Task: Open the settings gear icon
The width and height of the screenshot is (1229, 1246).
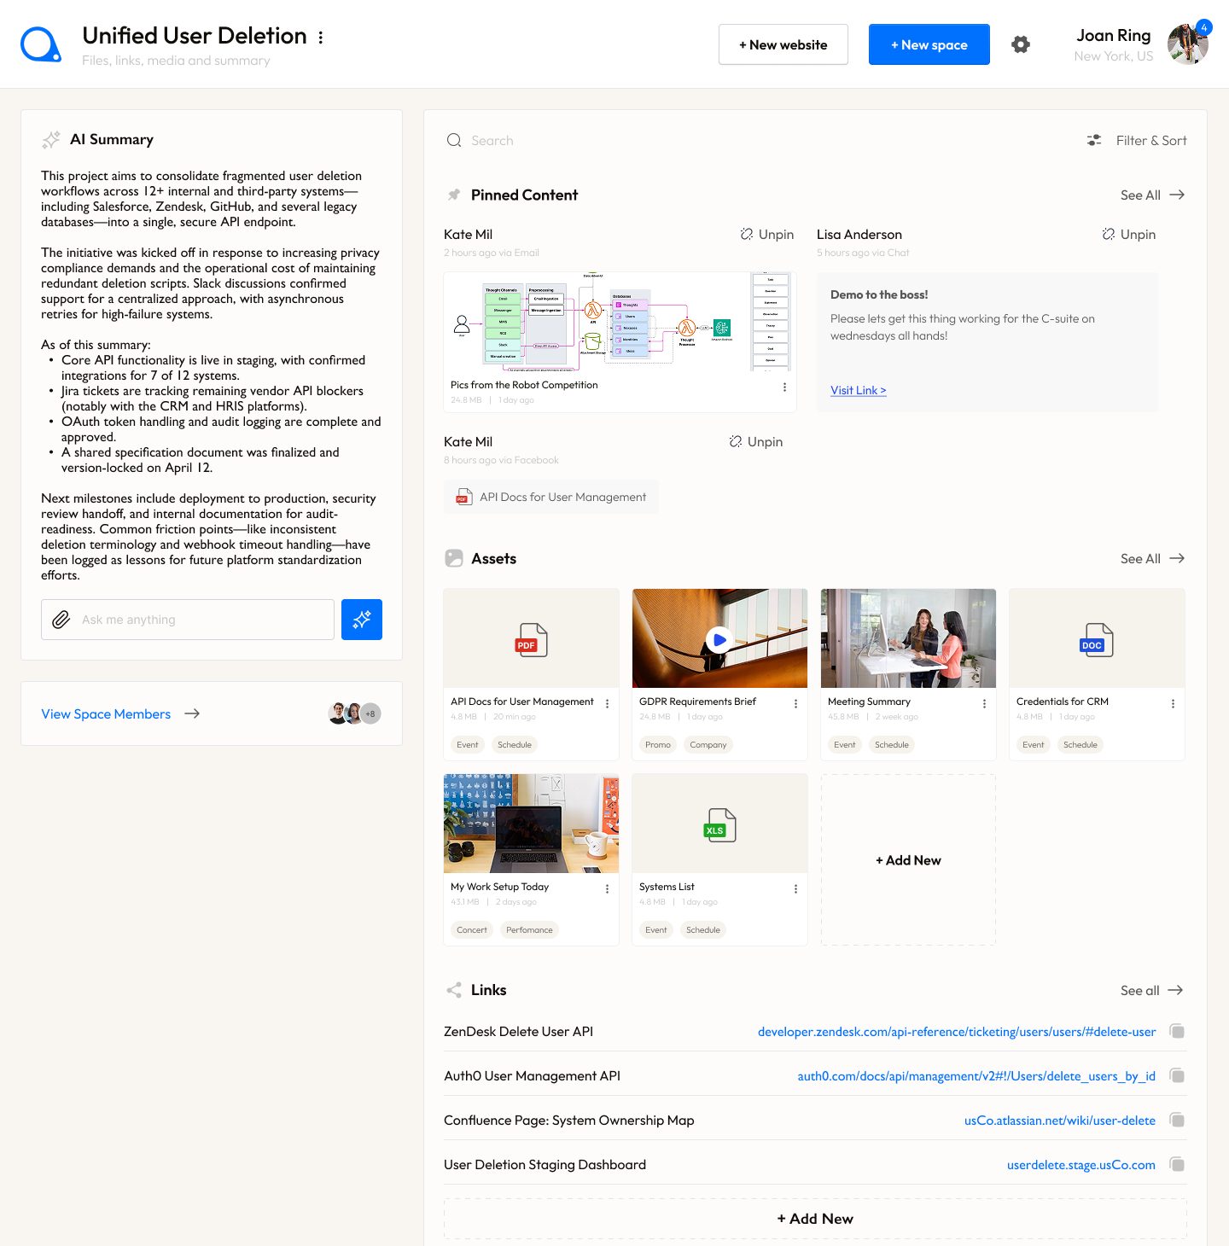Action: tap(1020, 44)
